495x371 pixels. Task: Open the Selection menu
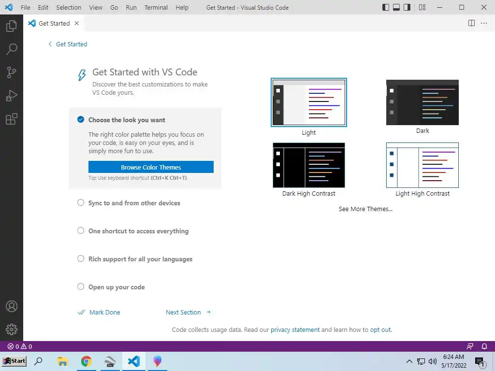[69, 7]
